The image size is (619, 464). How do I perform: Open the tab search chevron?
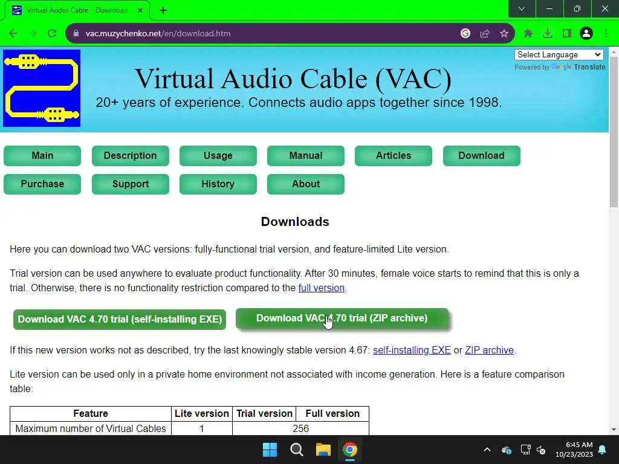(522, 8)
